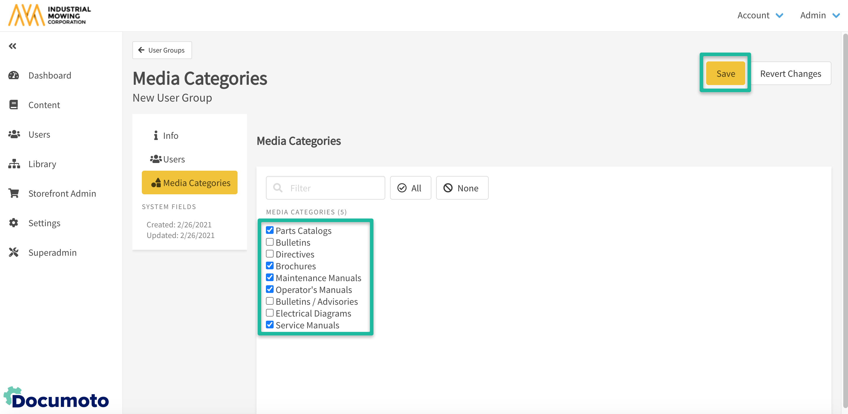
Task: Open Superadmin tools icon
Action: [14, 252]
